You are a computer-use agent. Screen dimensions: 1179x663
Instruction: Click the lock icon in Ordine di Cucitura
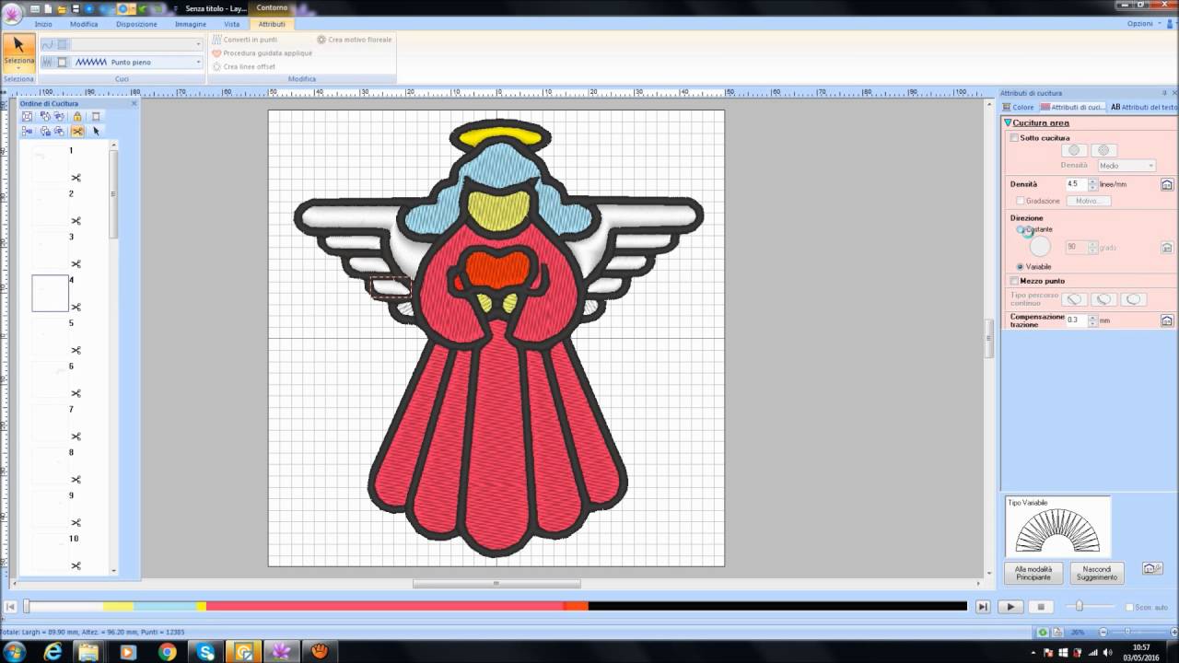pos(77,117)
